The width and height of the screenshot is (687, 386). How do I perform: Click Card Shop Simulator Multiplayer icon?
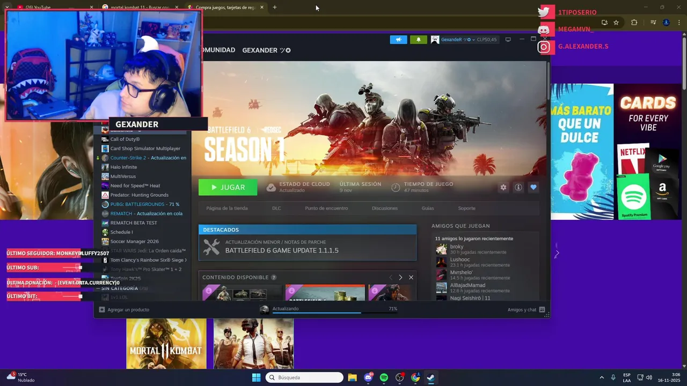pyautogui.click(x=105, y=149)
